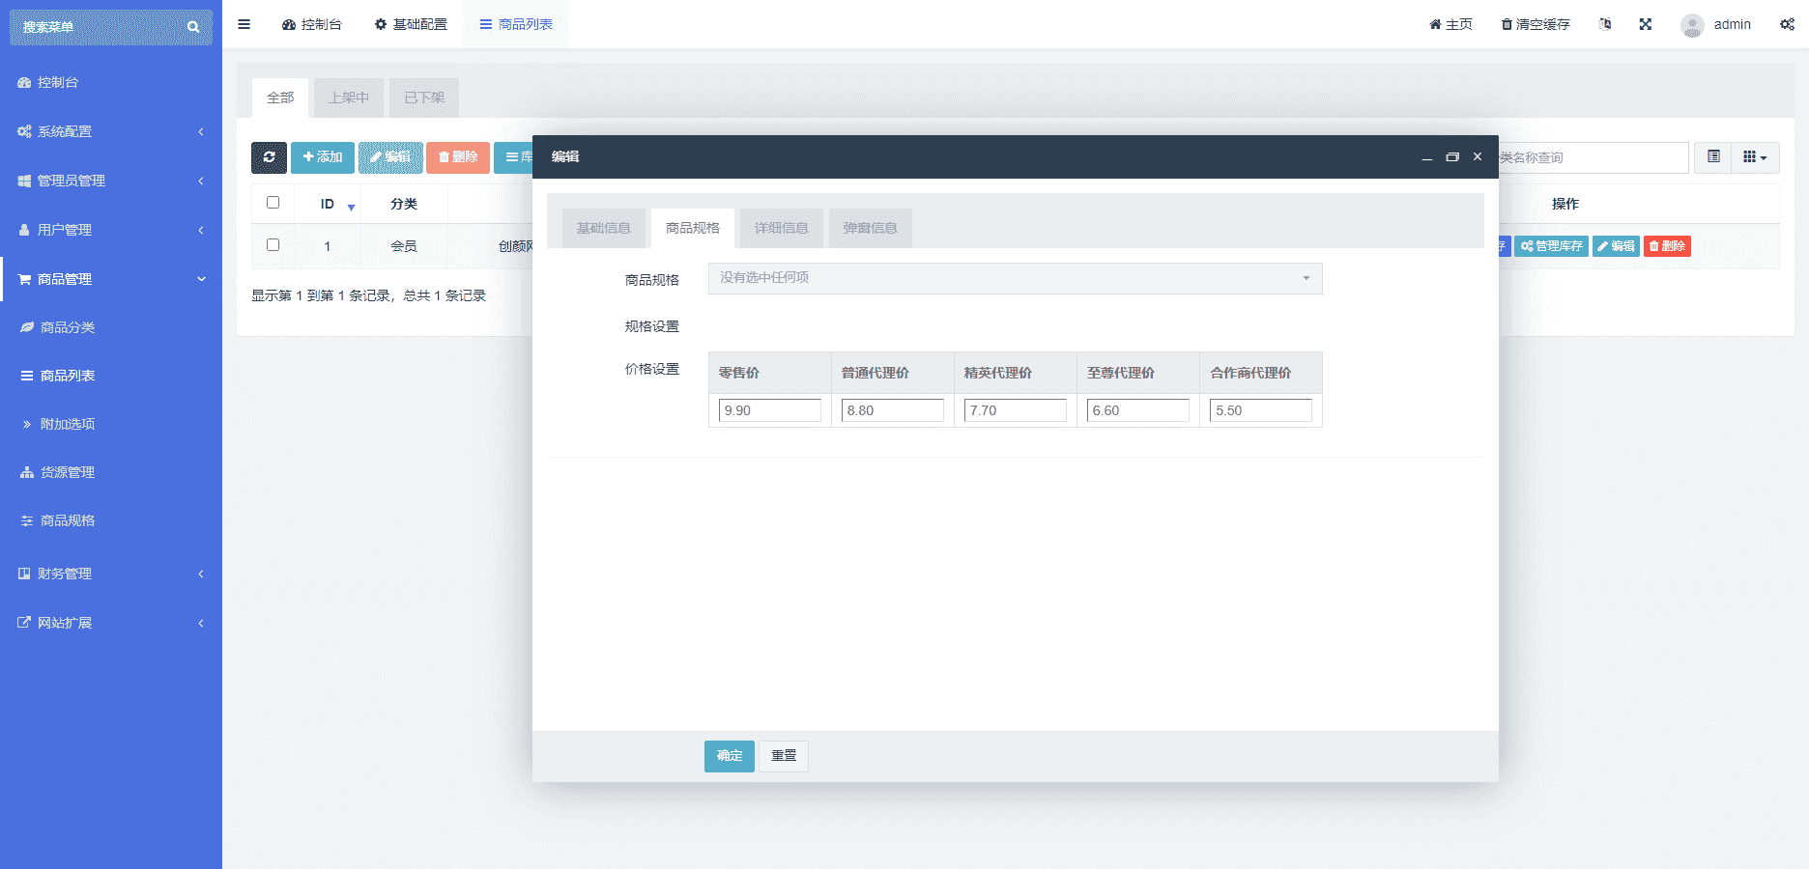1809x869 pixels.
Task: Click the 零售价 input field with 9.90
Action: 769,410
